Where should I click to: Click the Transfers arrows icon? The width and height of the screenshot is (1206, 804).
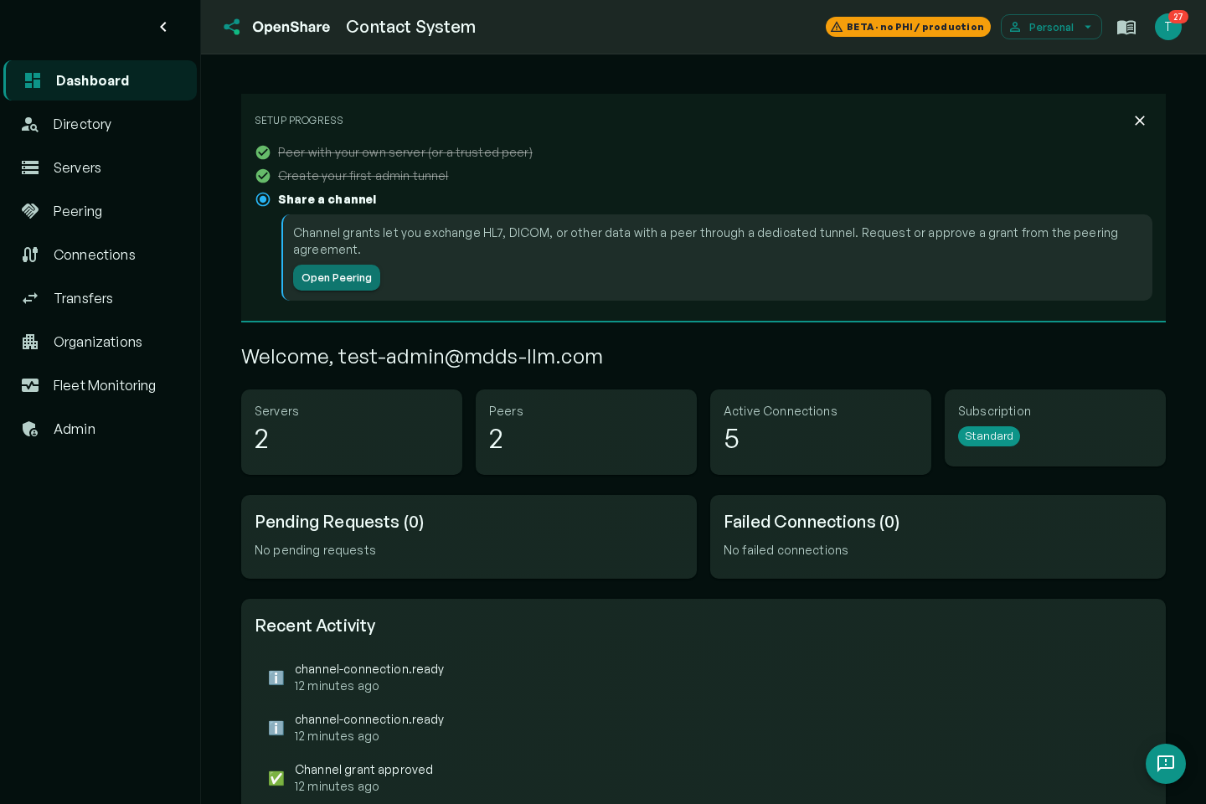coord(30,298)
